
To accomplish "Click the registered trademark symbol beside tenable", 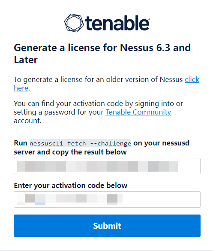I will (149, 19).
